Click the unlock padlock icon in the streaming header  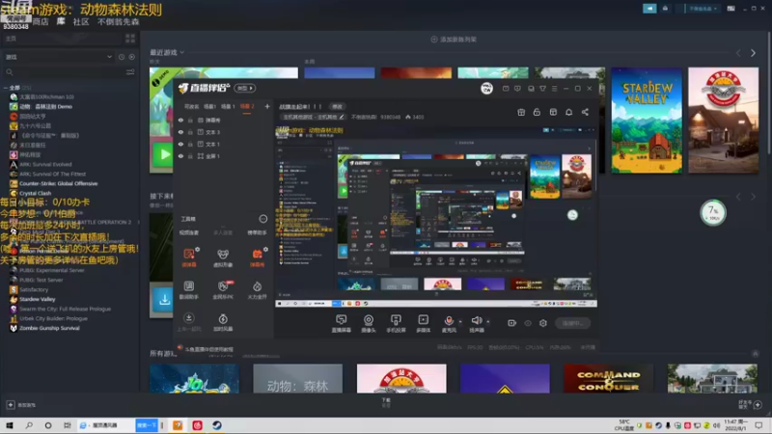point(537,112)
